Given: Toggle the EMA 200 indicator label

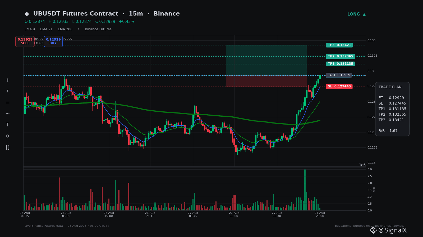Looking at the screenshot, I should (65, 29).
